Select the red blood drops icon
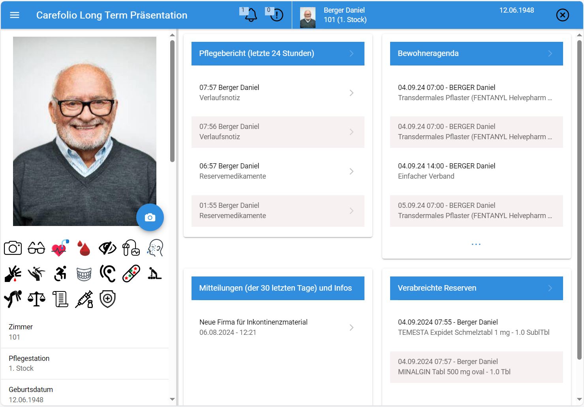The width and height of the screenshot is (584, 407). [84, 248]
